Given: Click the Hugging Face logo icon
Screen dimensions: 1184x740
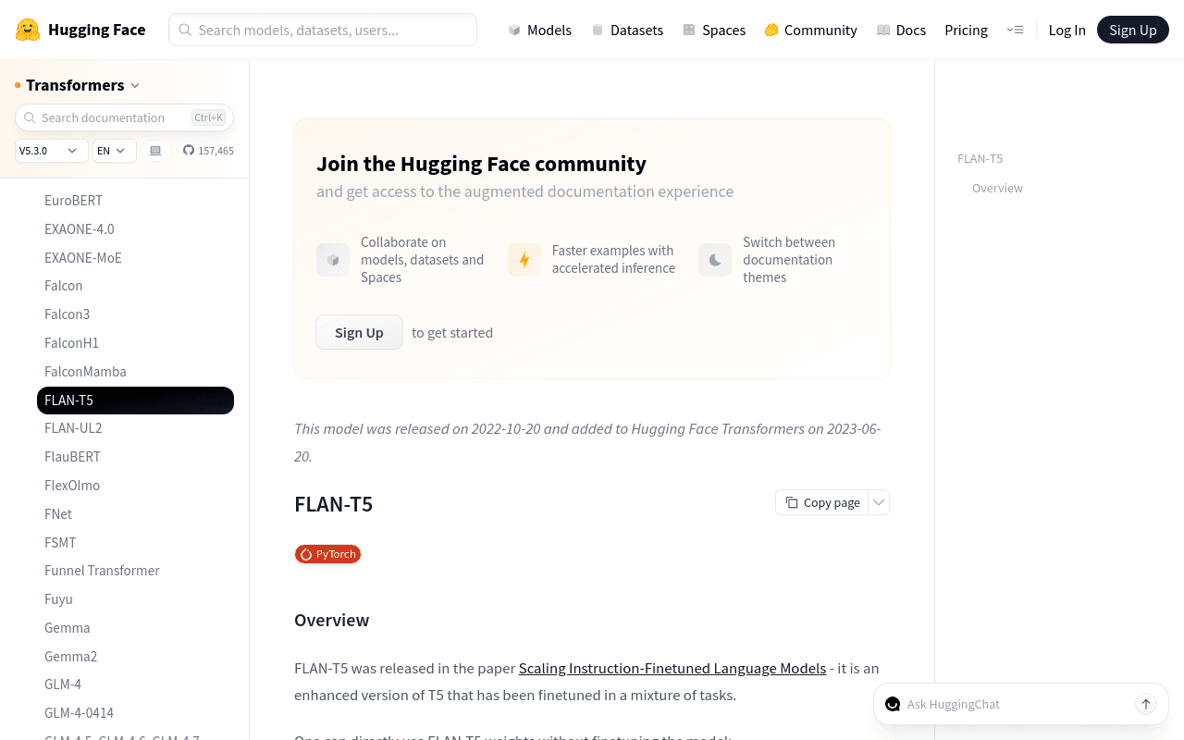Looking at the screenshot, I should (x=28, y=30).
